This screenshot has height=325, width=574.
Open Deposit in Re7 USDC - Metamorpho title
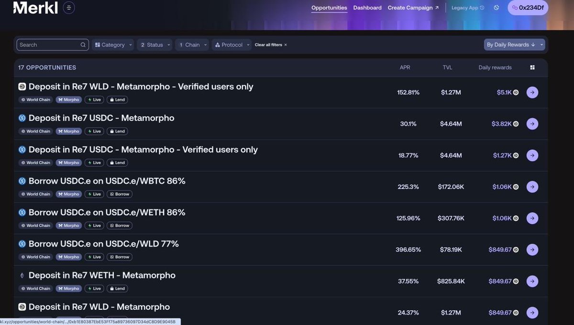pos(101,118)
